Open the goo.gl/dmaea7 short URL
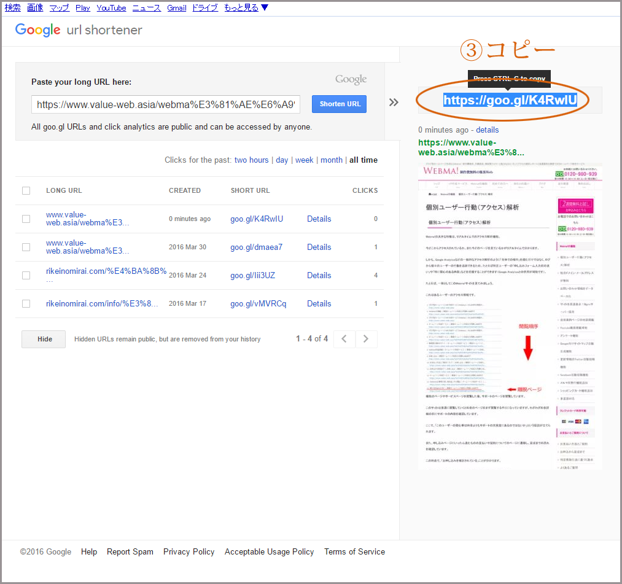The image size is (622, 584). (256, 247)
